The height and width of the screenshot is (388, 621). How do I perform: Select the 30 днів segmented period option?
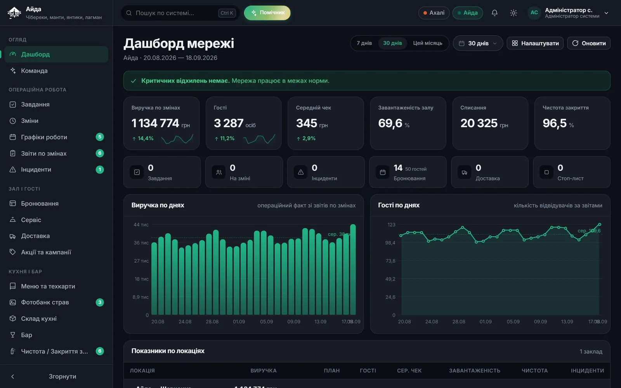(x=392, y=43)
